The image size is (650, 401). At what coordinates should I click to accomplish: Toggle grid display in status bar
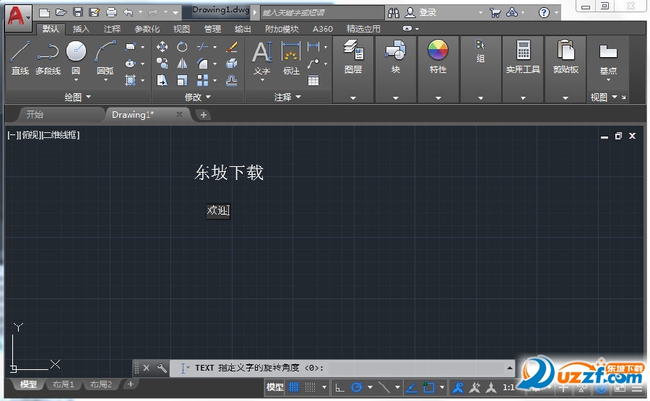tap(294, 387)
